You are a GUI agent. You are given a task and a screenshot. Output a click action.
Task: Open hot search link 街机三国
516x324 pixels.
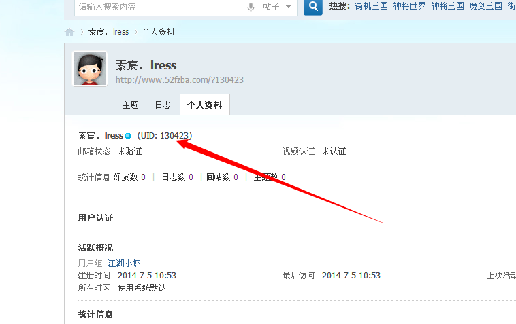(372, 6)
